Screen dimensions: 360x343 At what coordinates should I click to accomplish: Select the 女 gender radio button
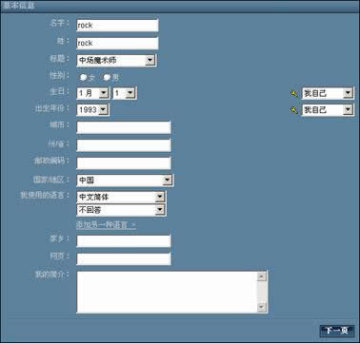pyautogui.click(x=83, y=77)
